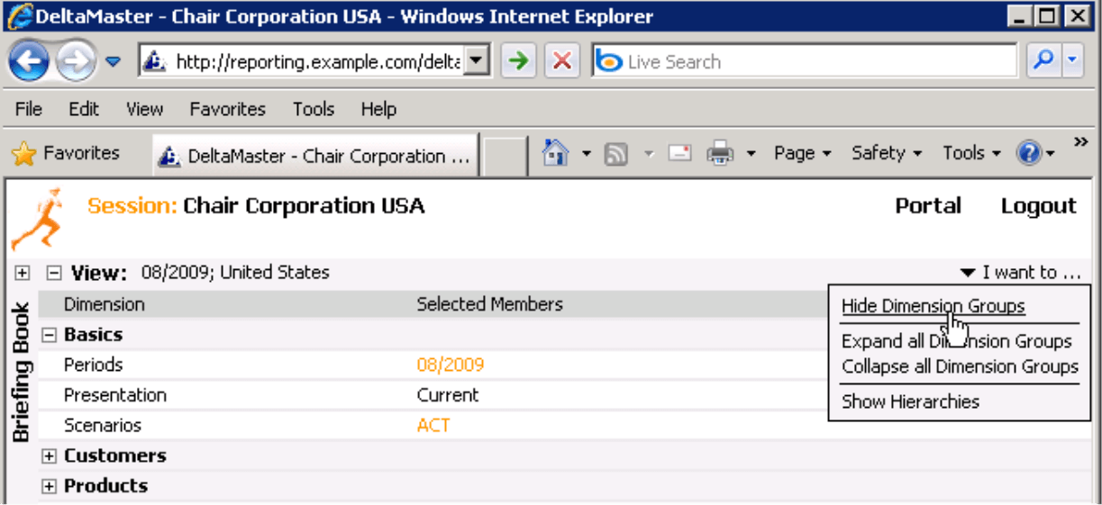
Task: Click the green Go arrow button
Action: 519,62
